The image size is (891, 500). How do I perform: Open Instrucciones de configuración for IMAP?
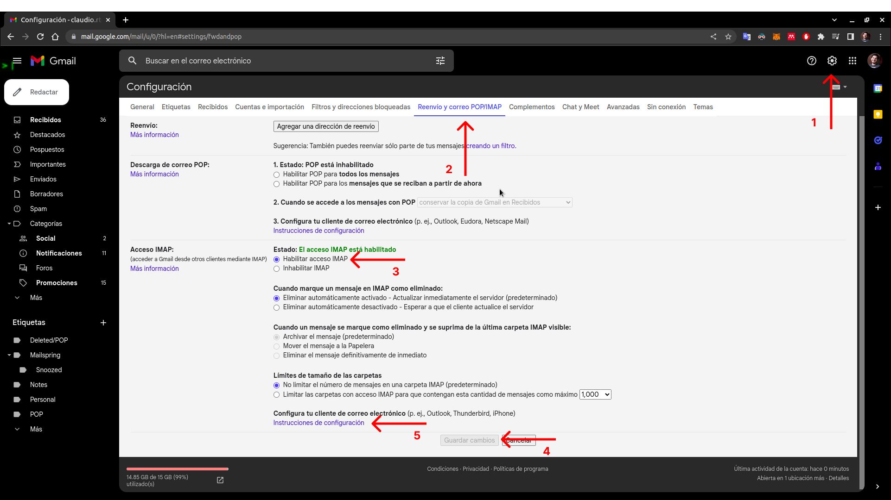318,423
